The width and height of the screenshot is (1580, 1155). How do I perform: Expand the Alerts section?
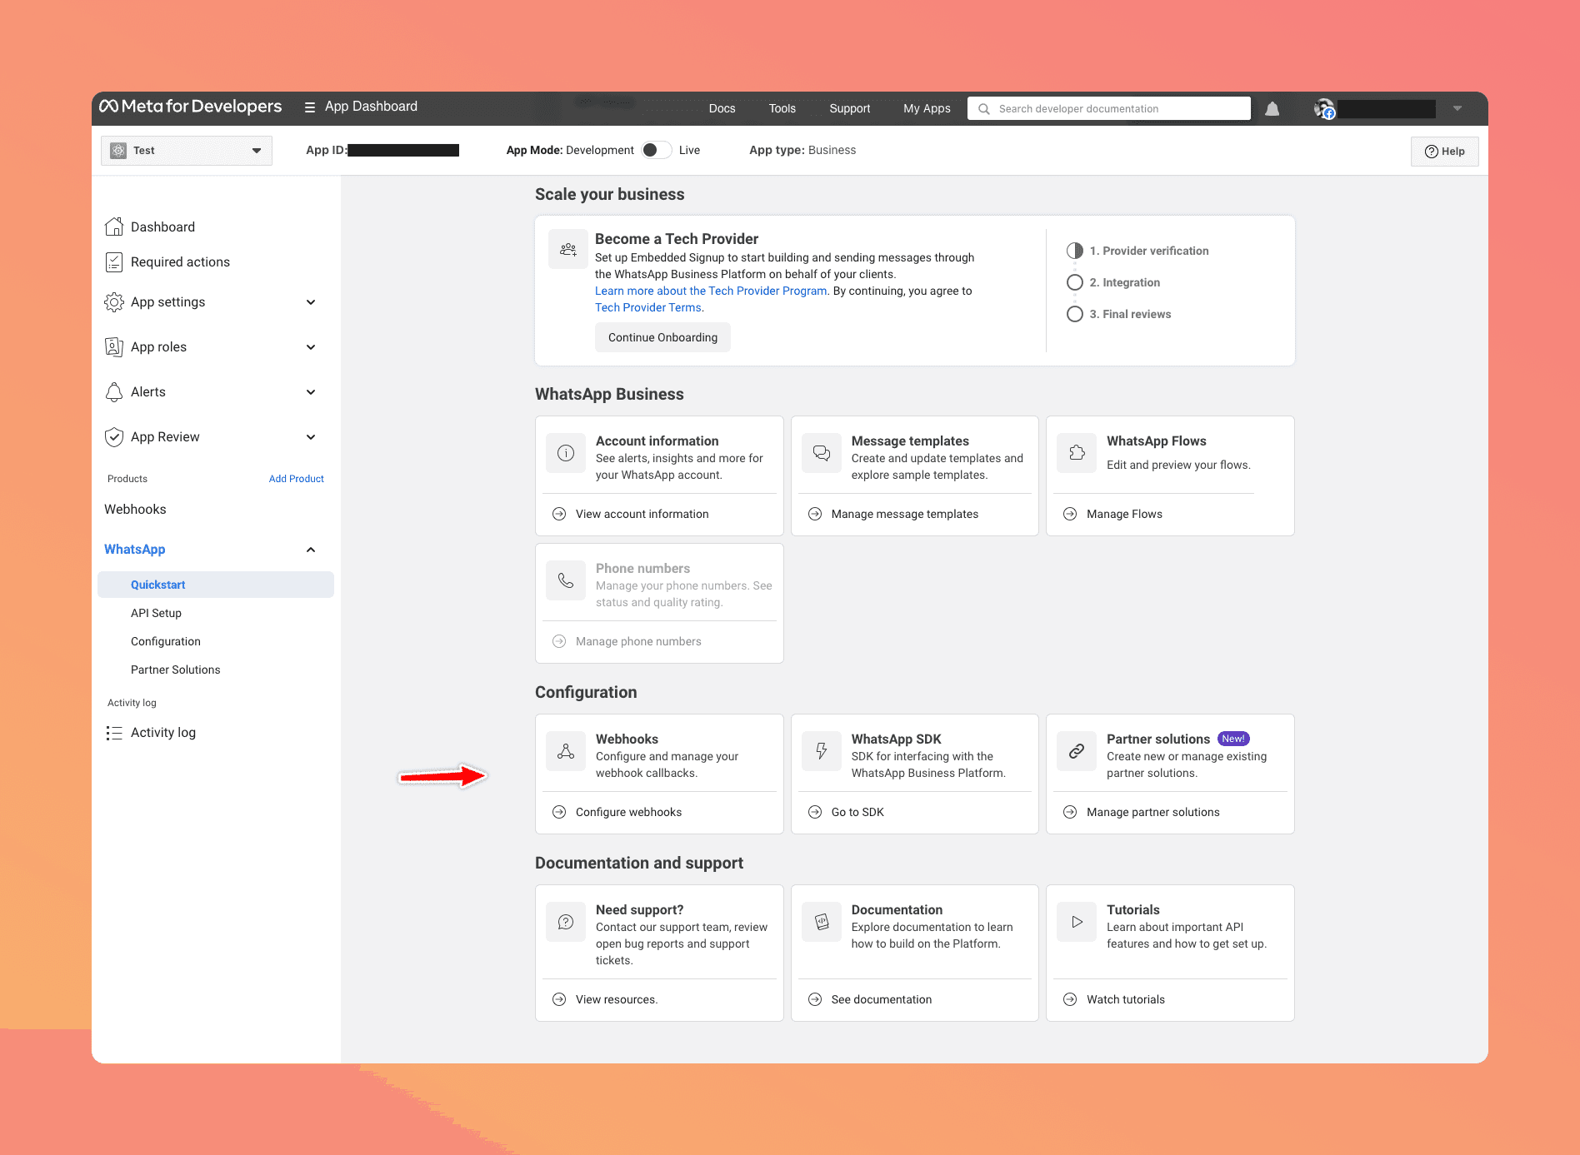point(311,392)
